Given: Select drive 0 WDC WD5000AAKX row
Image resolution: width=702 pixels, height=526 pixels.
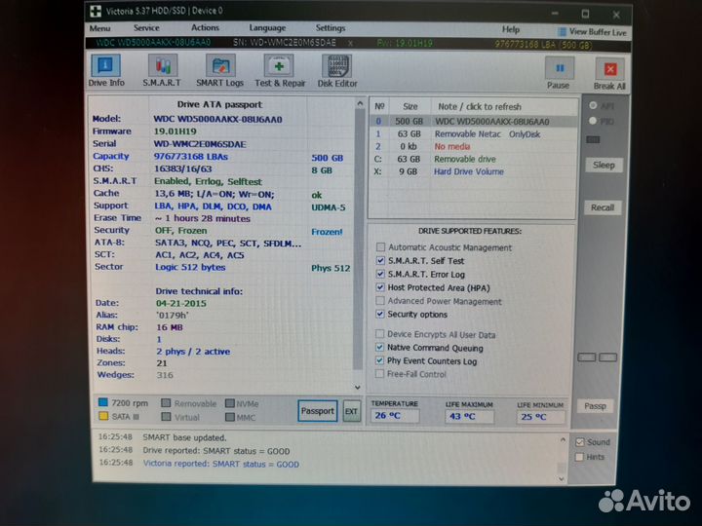Looking at the screenshot, I should 473,121.
